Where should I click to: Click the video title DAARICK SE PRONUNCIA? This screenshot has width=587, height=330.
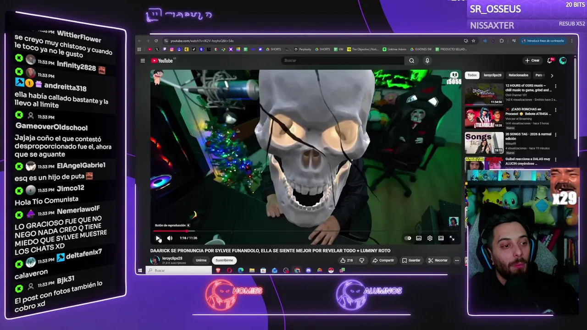coord(270,251)
